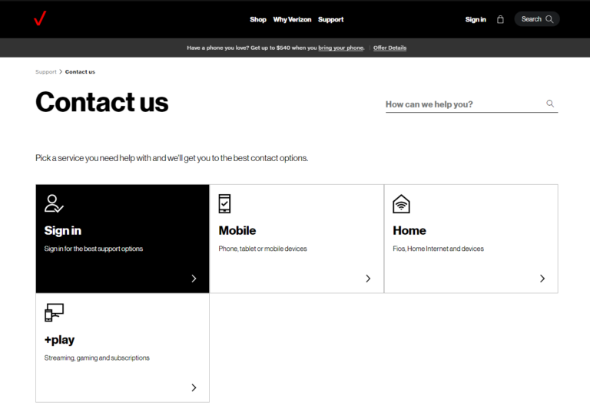Focus the 'How can we help you?' field

(472, 104)
